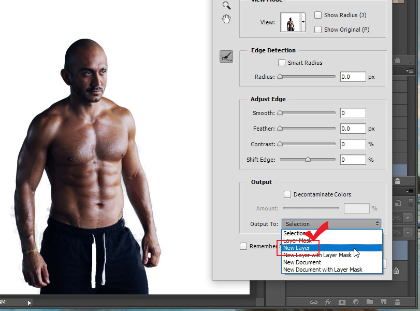Enable Show Original (P) checkbox
This screenshot has width=420, height=311.
(318, 30)
